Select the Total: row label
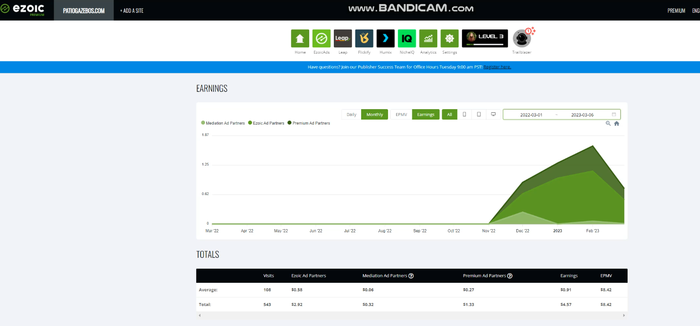The width and height of the screenshot is (700, 326). pos(205,304)
